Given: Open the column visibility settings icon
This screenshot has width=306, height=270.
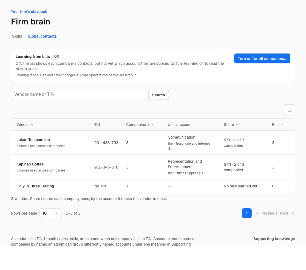Looking at the screenshot, I should (x=290, y=110).
